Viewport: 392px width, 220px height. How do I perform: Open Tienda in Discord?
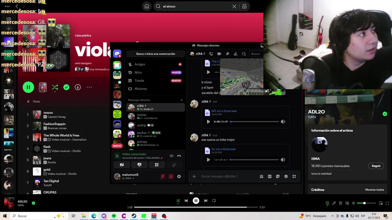pyautogui.click(x=156, y=81)
